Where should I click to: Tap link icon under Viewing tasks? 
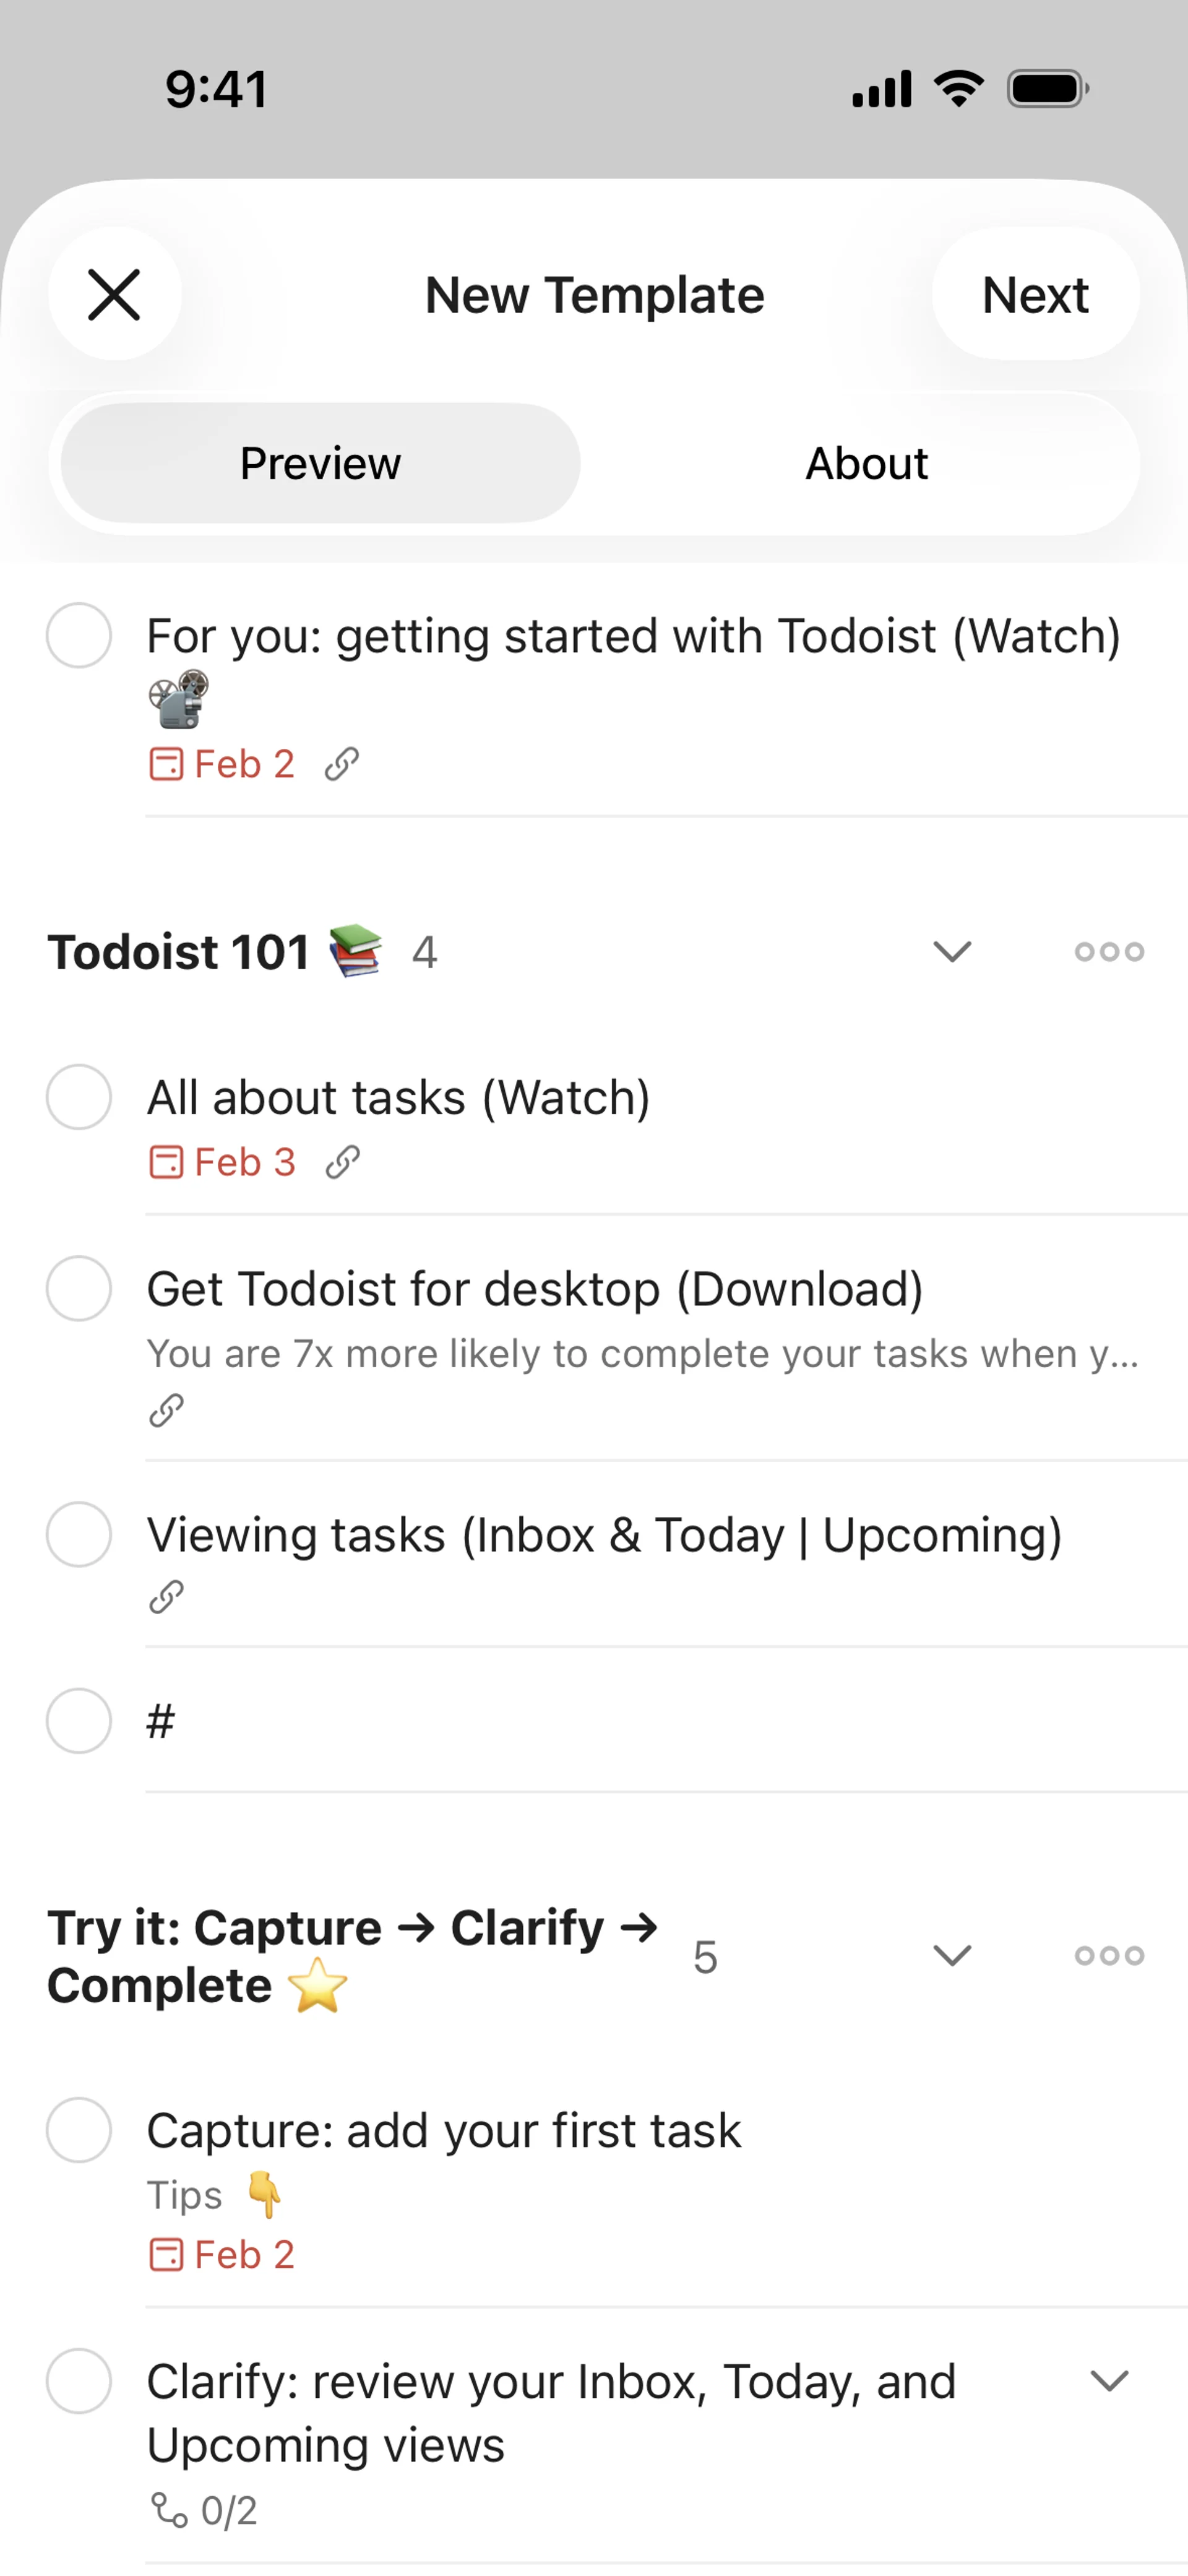tap(166, 1596)
